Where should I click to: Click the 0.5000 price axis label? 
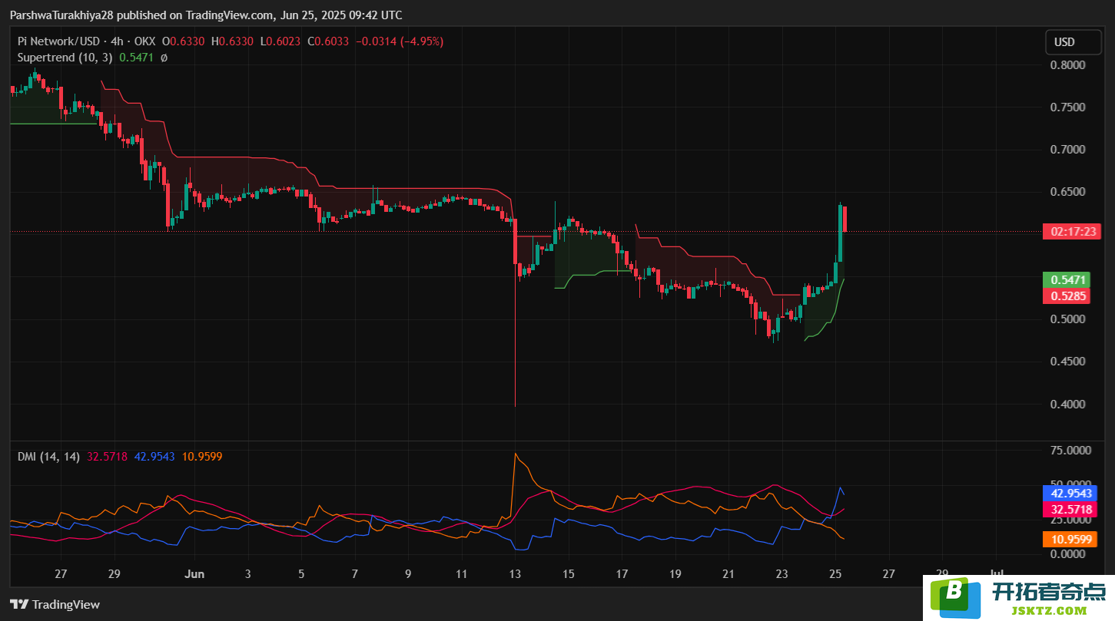click(x=1068, y=319)
